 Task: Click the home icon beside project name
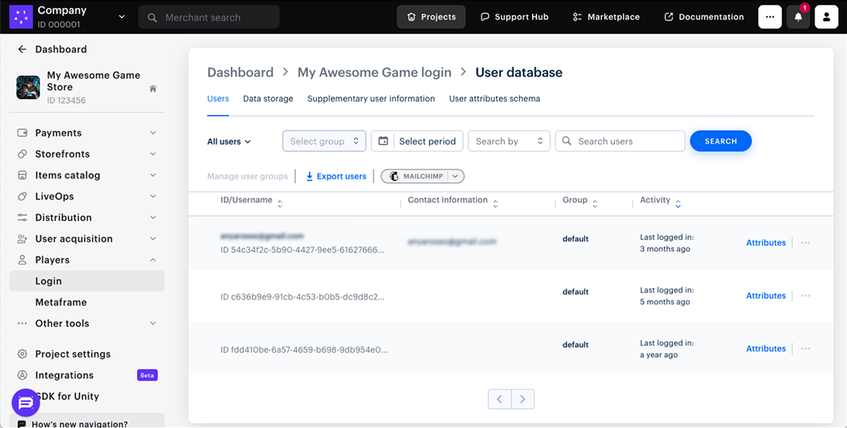[153, 89]
